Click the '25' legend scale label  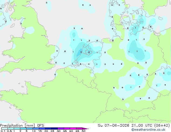pyautogui.click(x=52, y=131)
